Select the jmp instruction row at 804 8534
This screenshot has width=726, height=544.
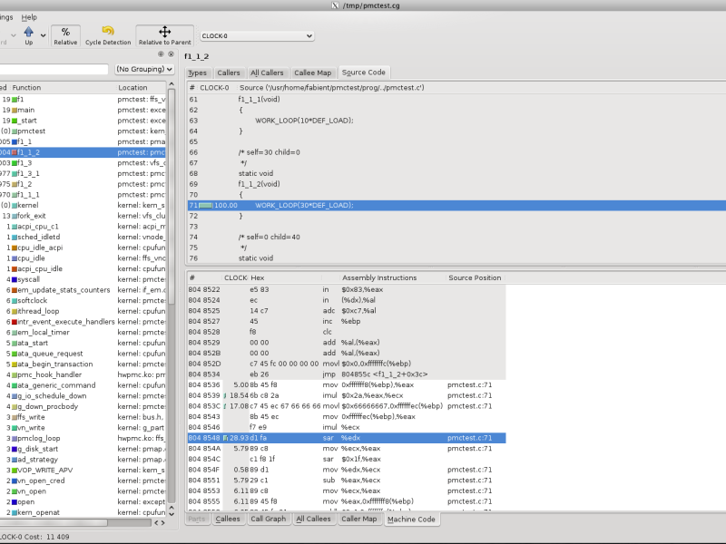coord(347,374)
